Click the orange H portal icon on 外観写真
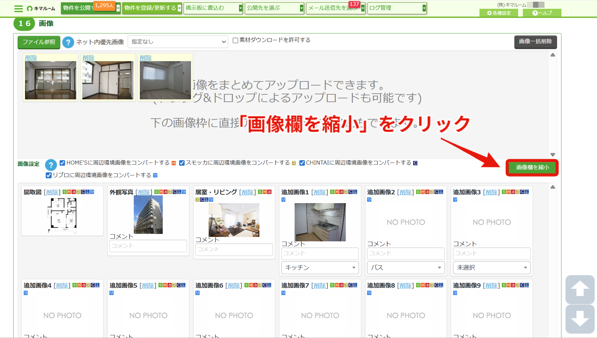The width and height of the screenshot is (597, 338). [161, 192]
